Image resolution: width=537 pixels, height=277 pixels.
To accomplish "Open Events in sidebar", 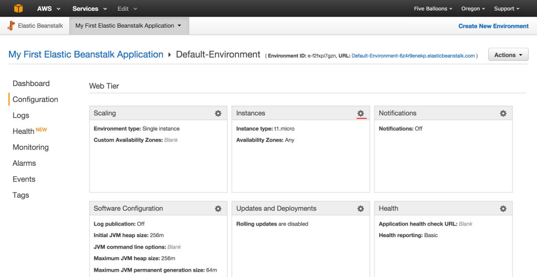I will (24, 179).
